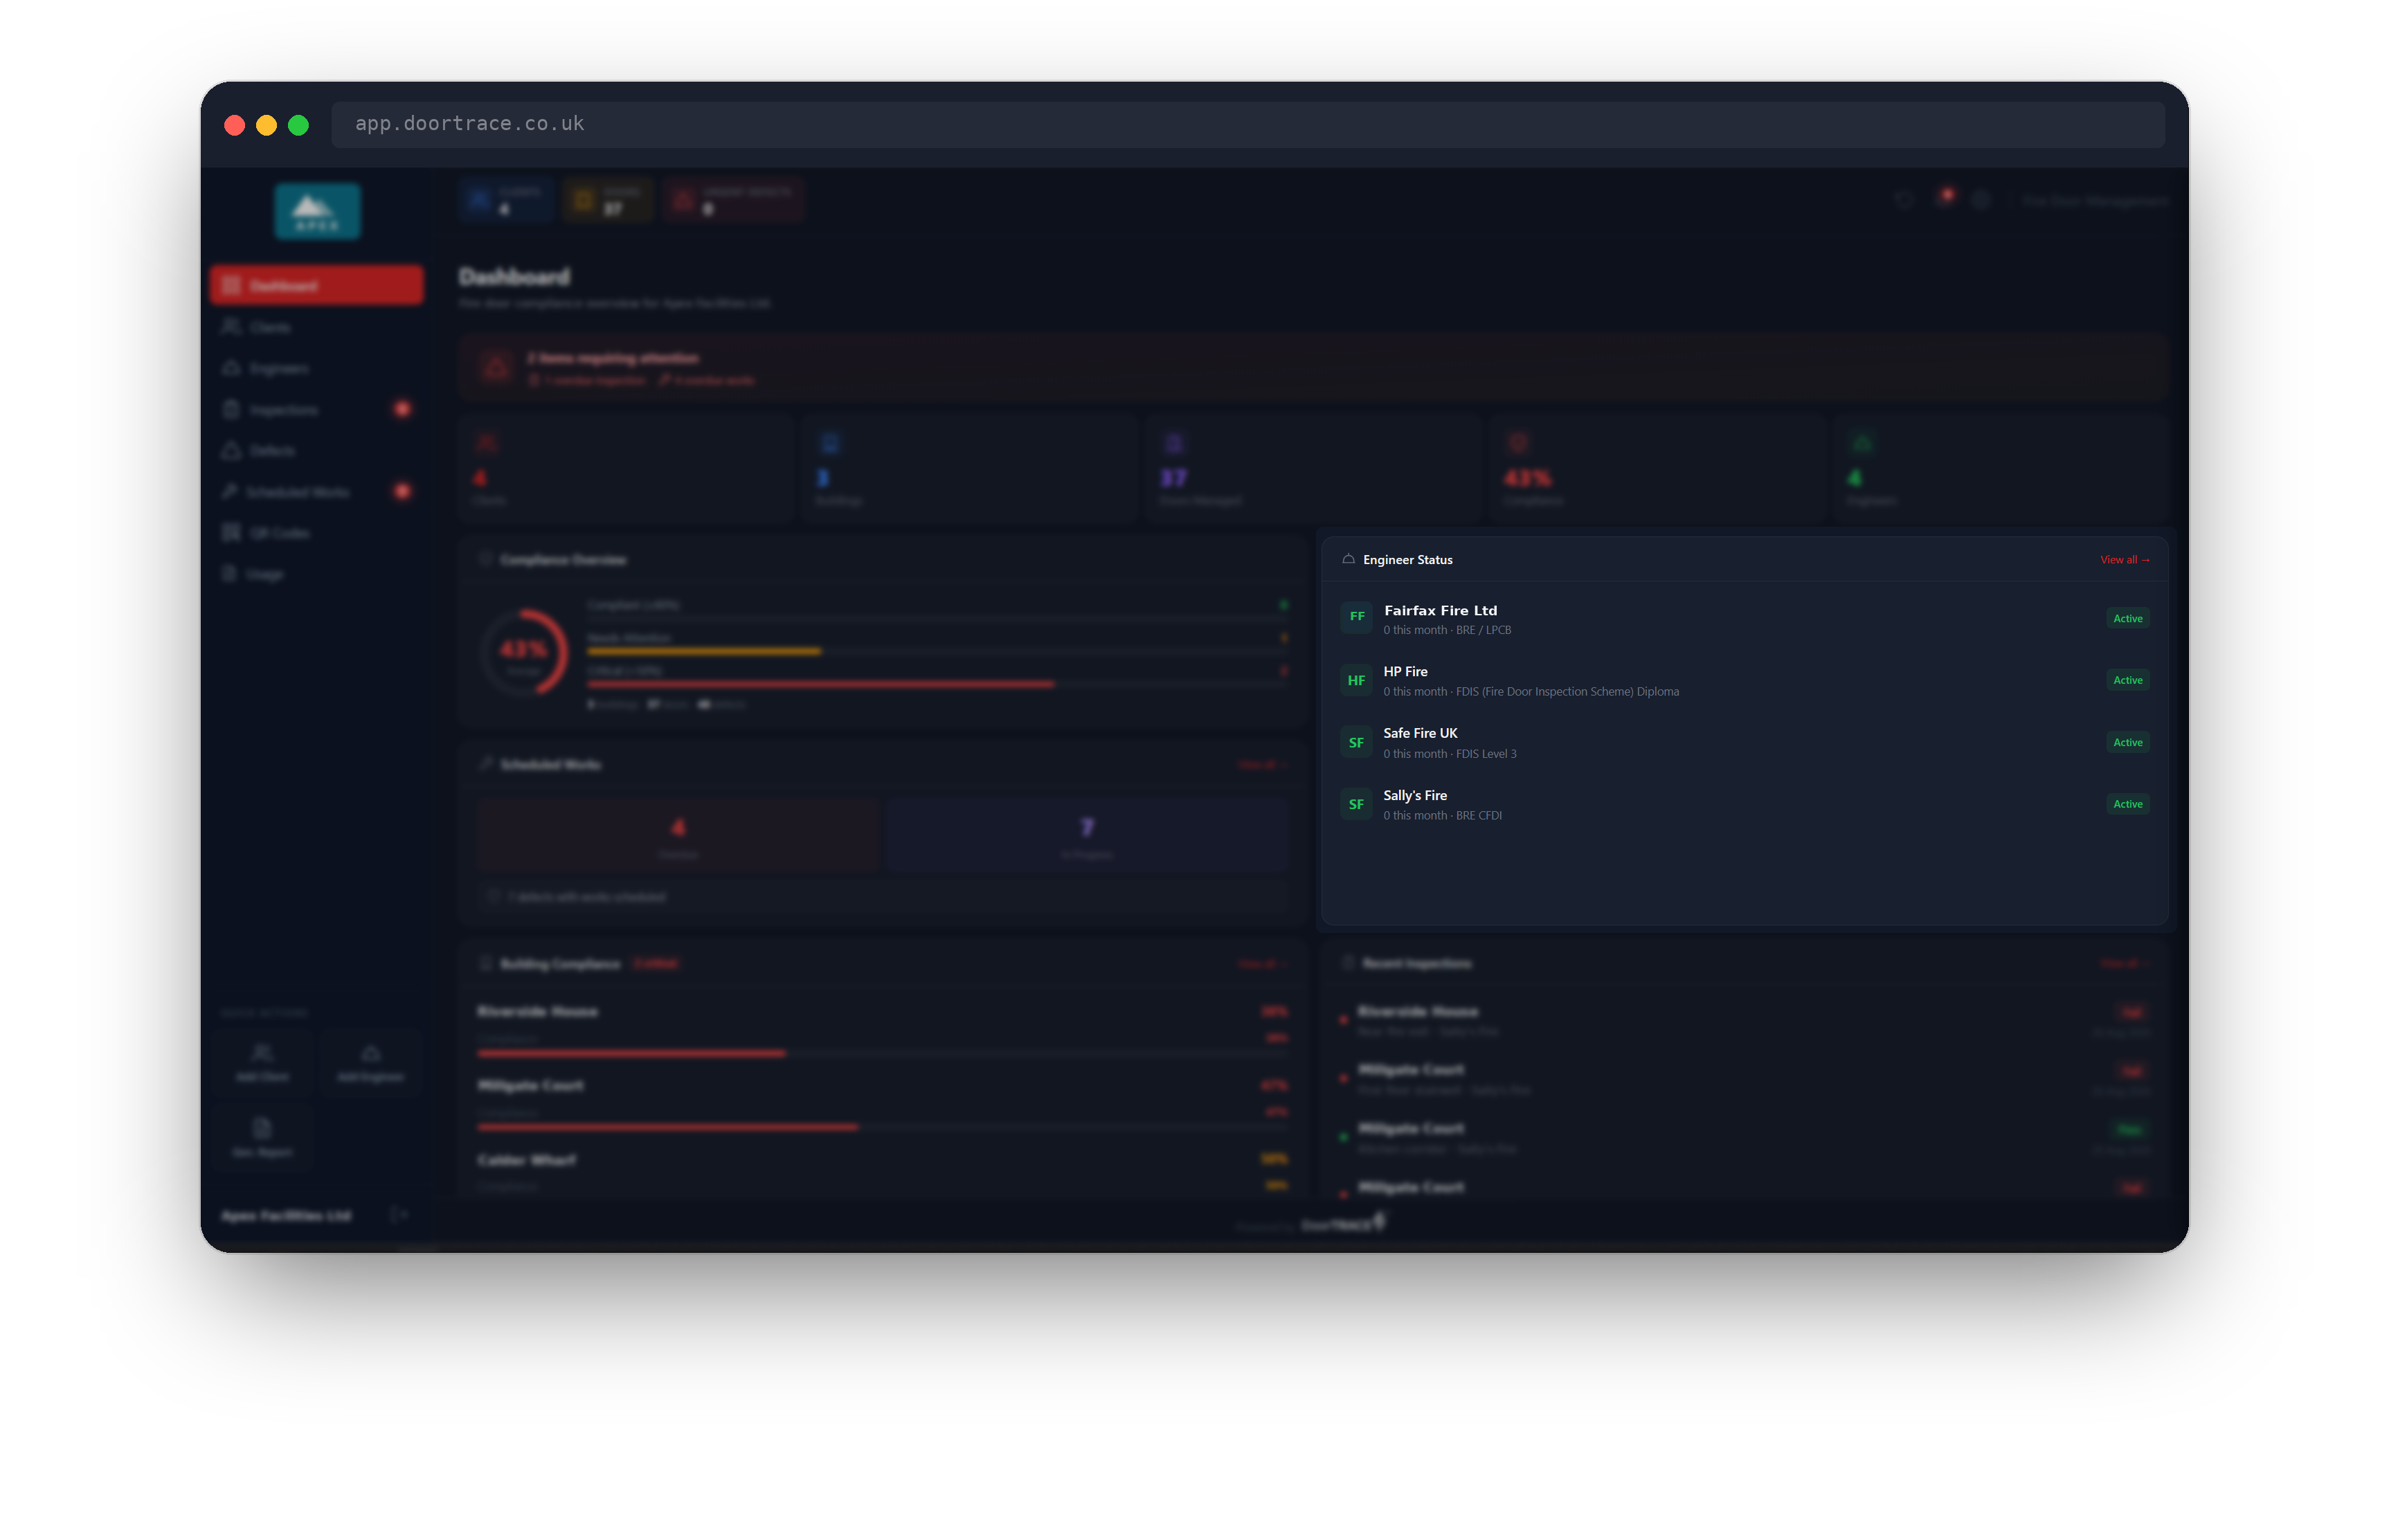Select the Sally's Fire engineer name

(x=1415, y=795)
